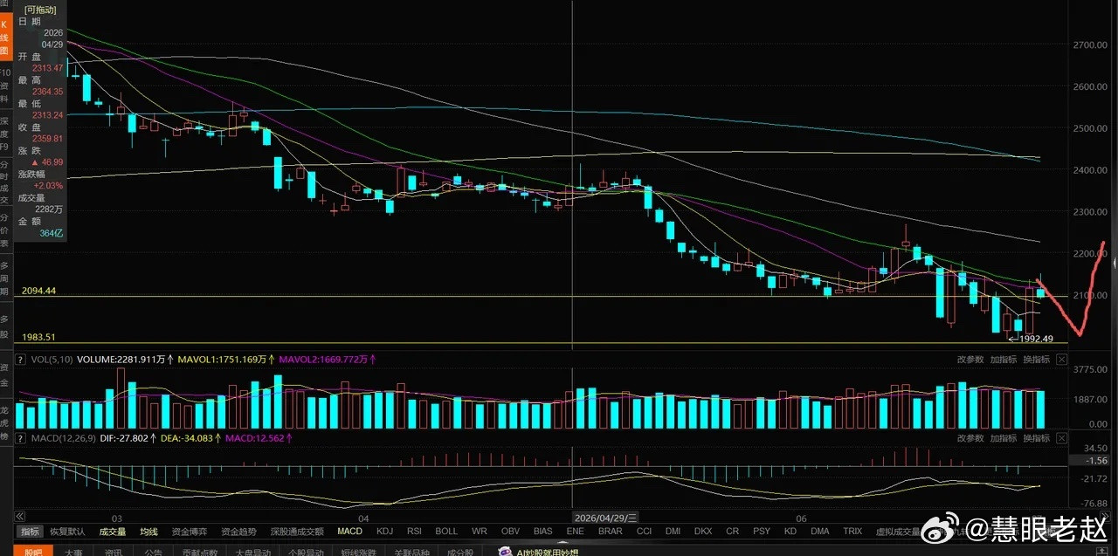Open 换指标 in the VOL panel
The height and width of the screenshot is (556, 1118).
tap(1036, 360)
